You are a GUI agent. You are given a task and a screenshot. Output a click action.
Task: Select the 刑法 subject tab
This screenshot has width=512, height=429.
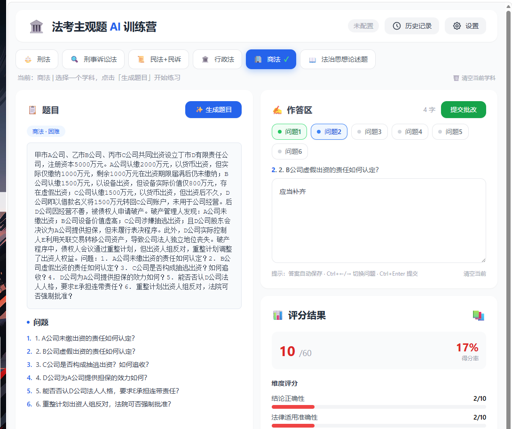coord(37,59)
